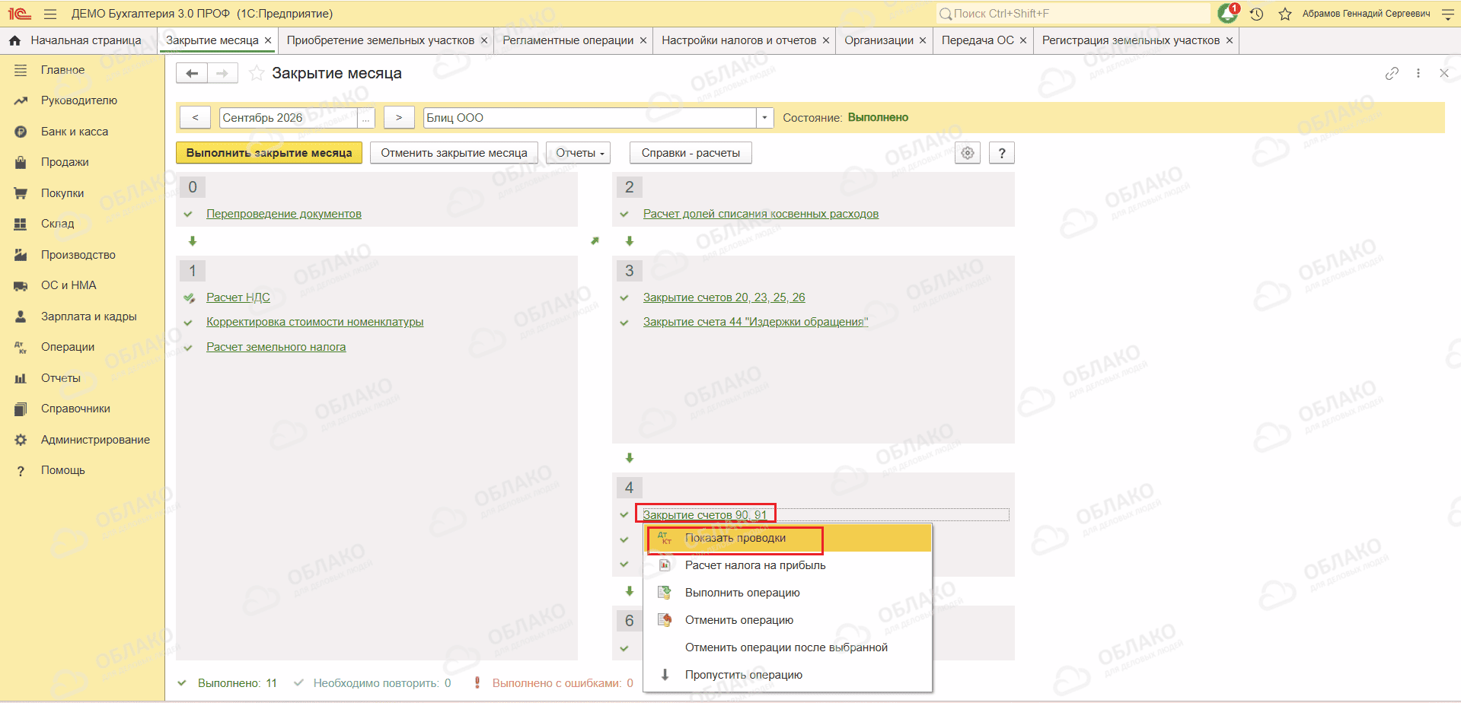
Task: Open the 1C main menu logo
Action: click(x=20, y=14)
